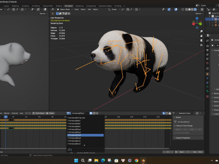
Task: Select Armature|Climb_tree in action list
Action: click(85, 118)
